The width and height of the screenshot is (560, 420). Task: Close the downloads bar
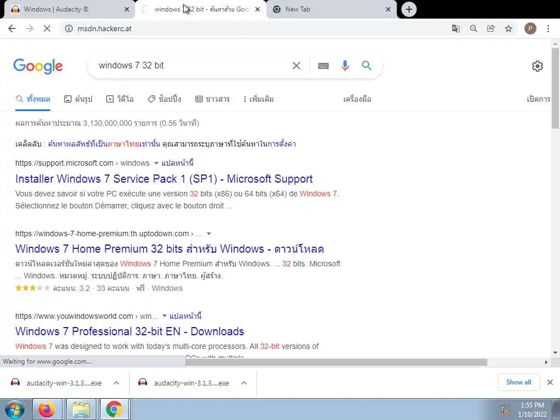point(550,382)
